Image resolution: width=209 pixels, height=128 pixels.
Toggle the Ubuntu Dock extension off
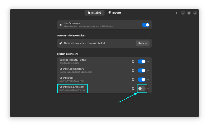[x=141, y=79]
